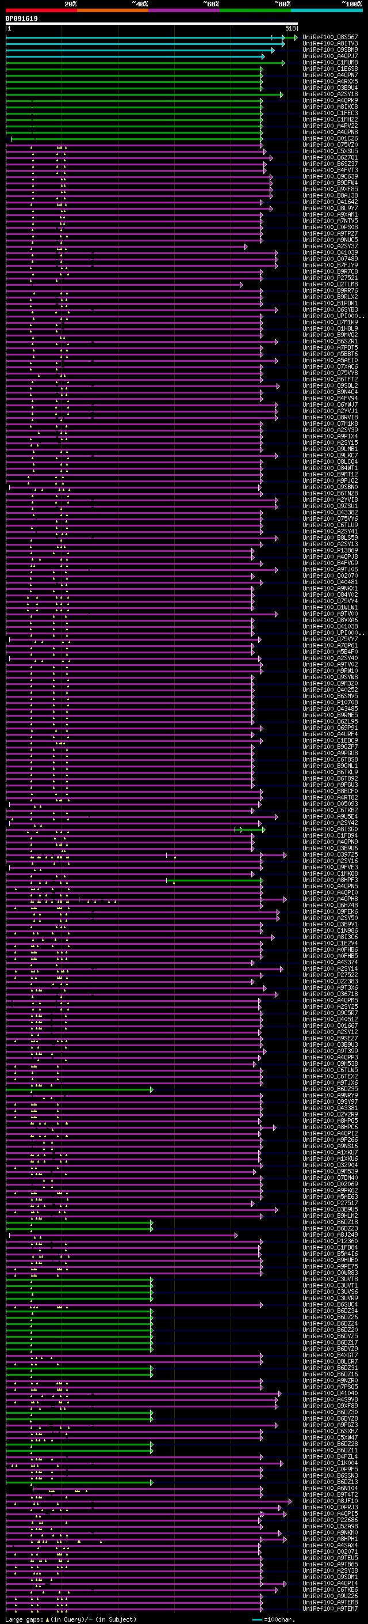
Task: Select the UniRef100_Q3B9U4 label
Action: pyautogui.click(x=330, y=88)
